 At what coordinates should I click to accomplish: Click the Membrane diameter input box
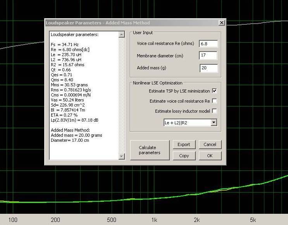208,56
